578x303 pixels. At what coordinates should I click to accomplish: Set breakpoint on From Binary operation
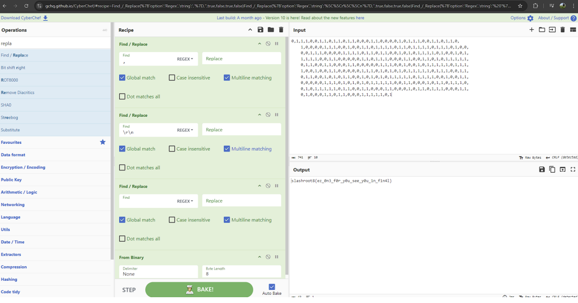pyautogui.click(x=276, y=257)
